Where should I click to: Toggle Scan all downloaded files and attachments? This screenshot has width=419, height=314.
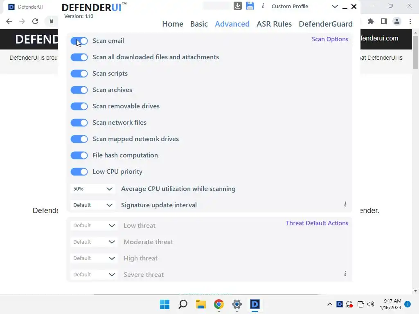pyautogui.click(x=79, y=57)
